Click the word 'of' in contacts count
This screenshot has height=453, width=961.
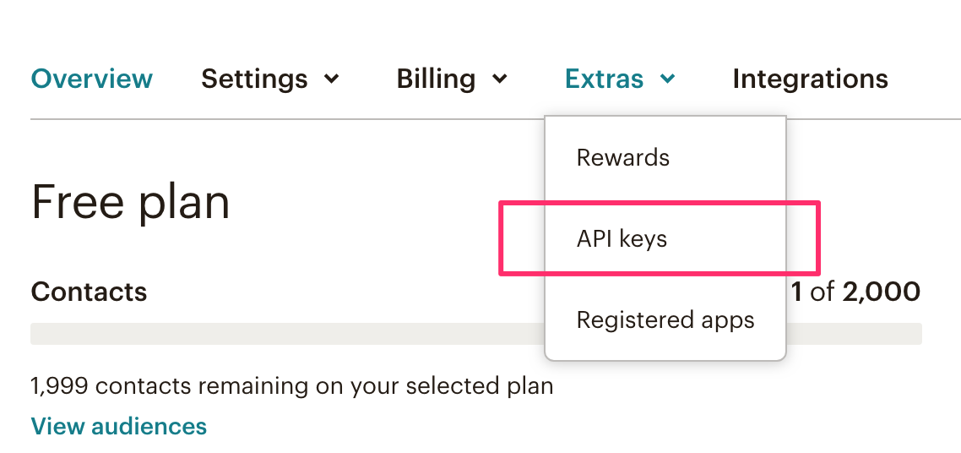(822, 292)
